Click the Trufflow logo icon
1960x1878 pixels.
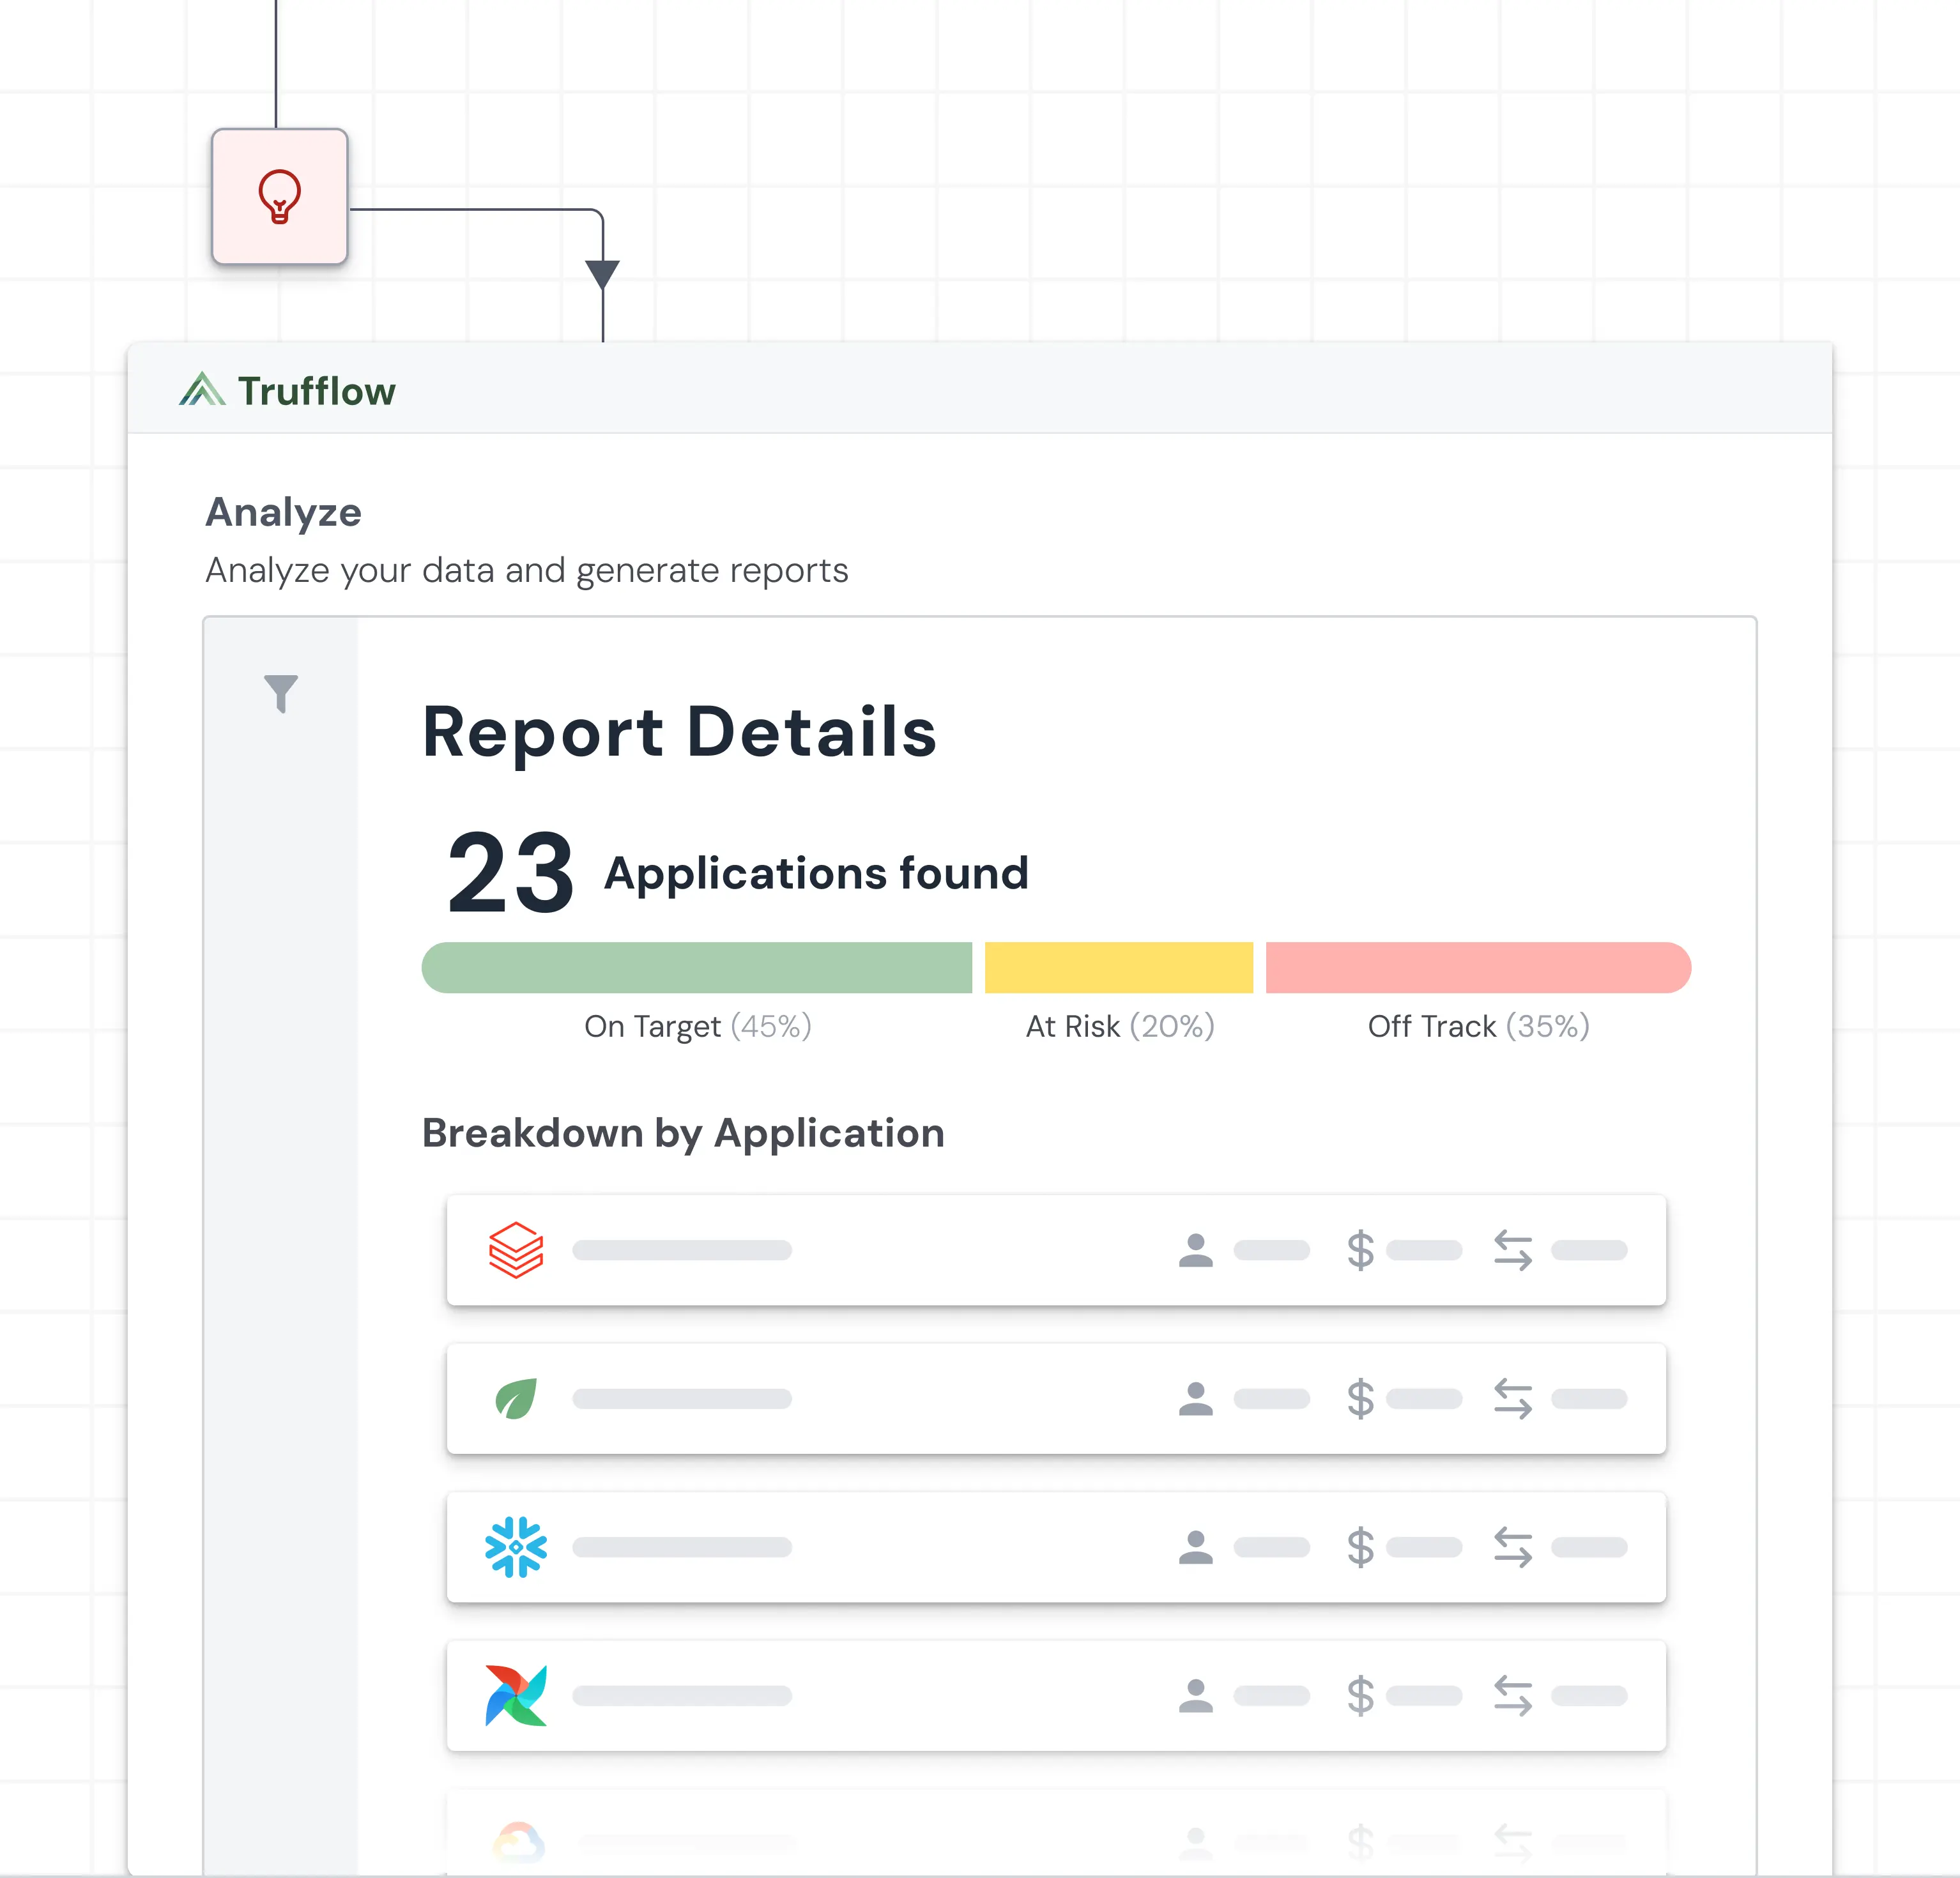click(202, 389)
